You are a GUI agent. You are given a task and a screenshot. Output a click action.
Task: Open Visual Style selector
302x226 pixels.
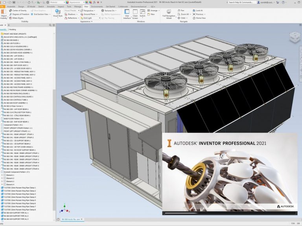tap(57, 14)
